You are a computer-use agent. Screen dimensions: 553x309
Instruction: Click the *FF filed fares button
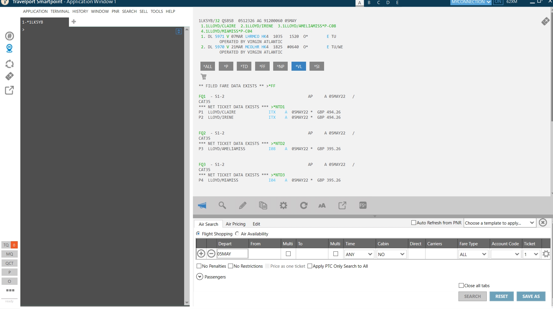262,66
